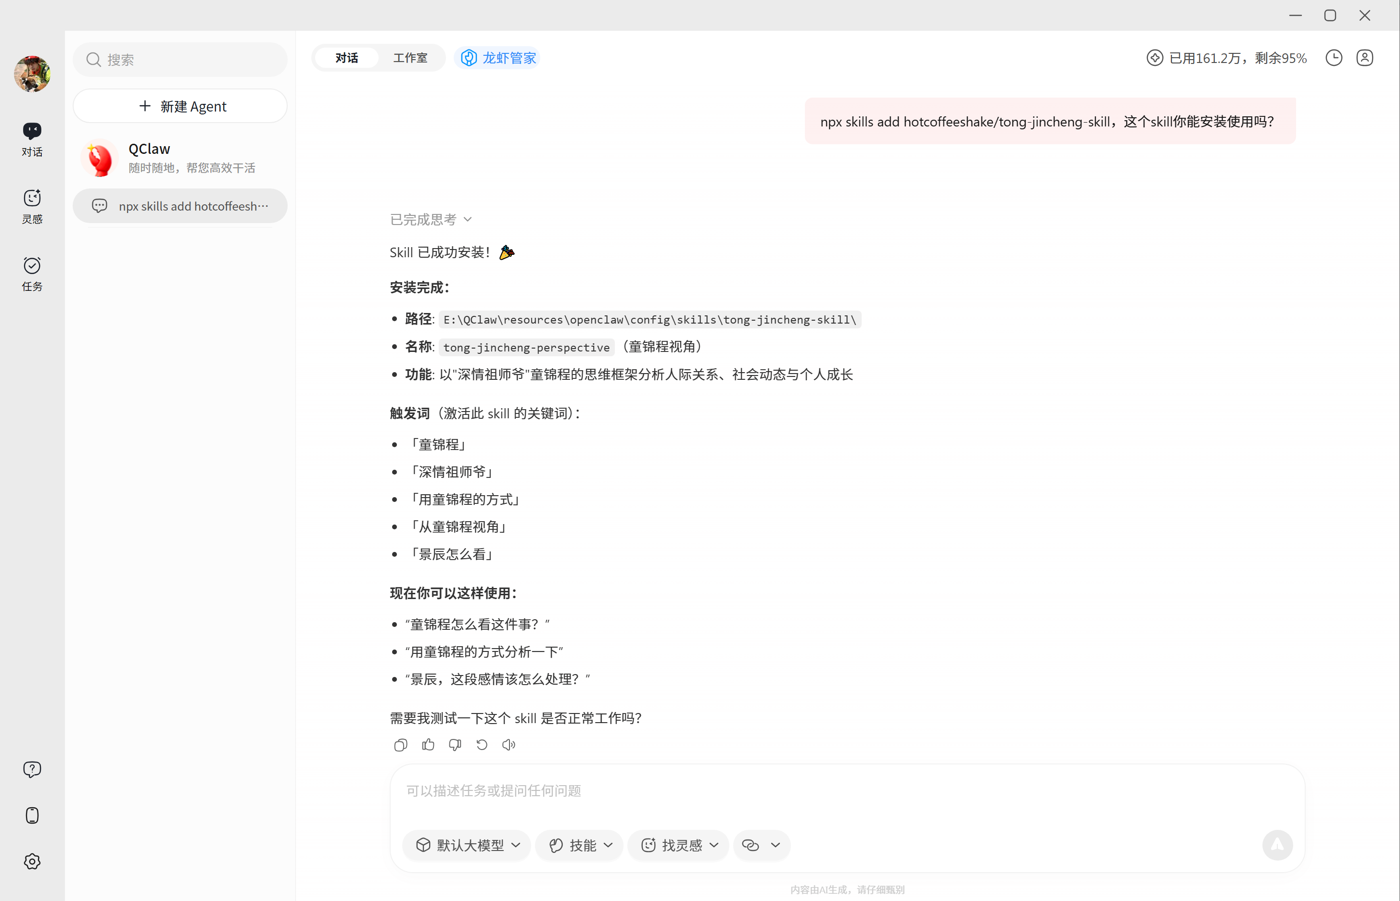This screenshot has height=901, width=1400.
Task: Open the 灵感 sidebar section
Action: [x=32, y=206]
